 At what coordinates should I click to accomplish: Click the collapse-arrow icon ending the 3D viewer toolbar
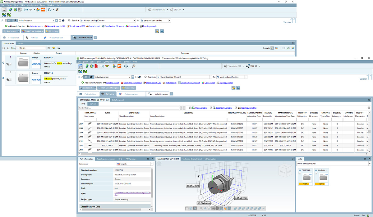[264, 208]
